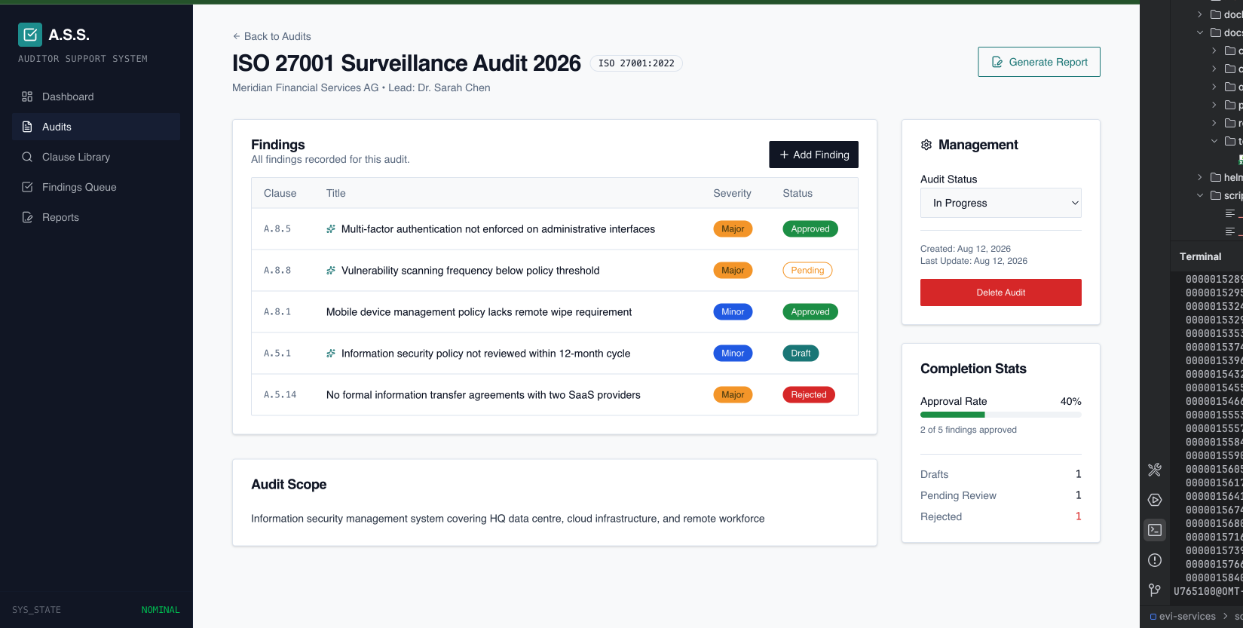The height and width of the screenshot is (628, 1243).
Task: Click the Pending Review stat label
Action: [x=958, y=495]
